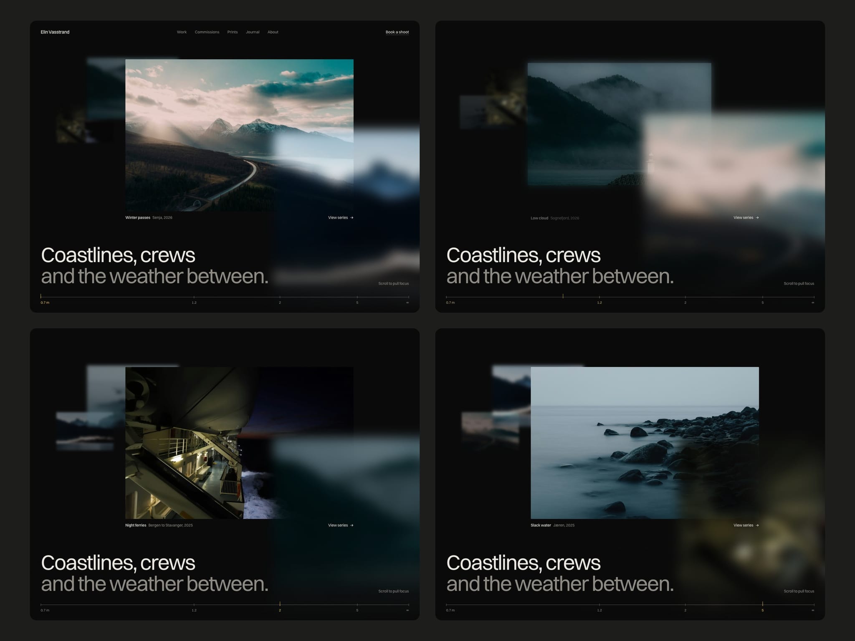The image size is (855, 641).
Task: Select Prints in the top navigation
Action: tap(233, 32)
